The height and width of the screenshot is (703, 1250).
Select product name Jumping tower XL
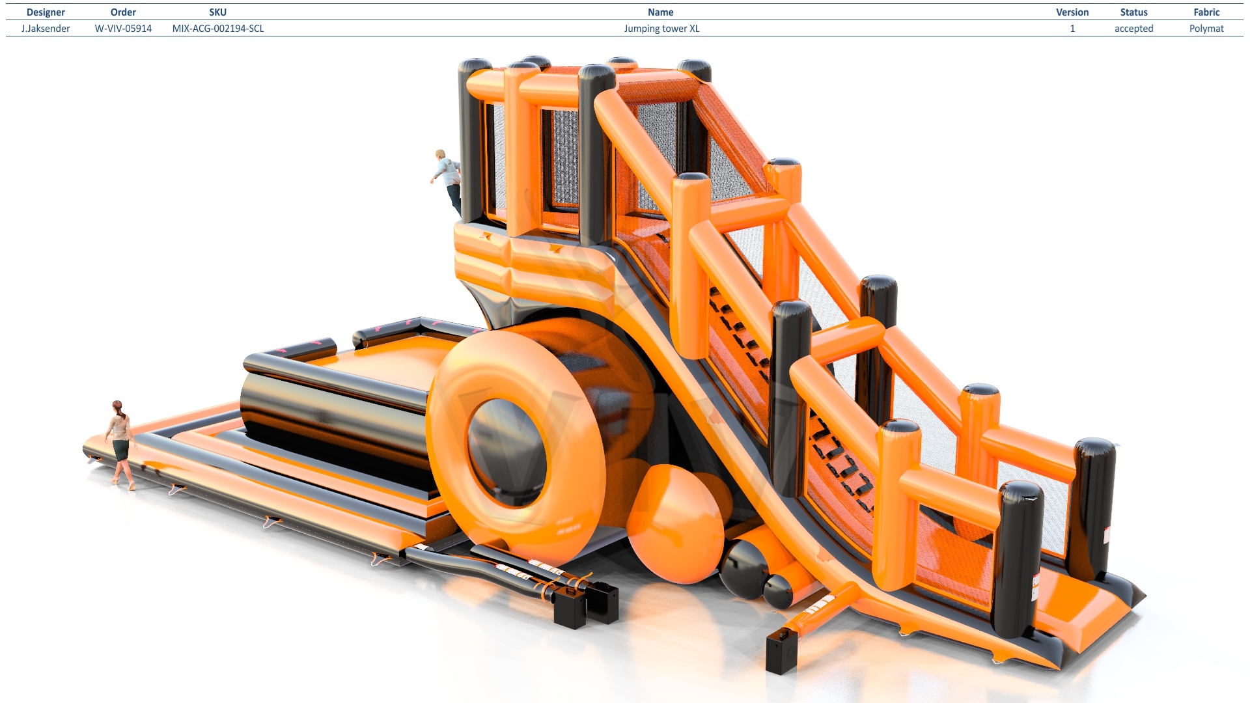pos(661,29)
